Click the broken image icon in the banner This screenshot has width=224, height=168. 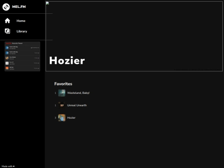click(47, 3)
